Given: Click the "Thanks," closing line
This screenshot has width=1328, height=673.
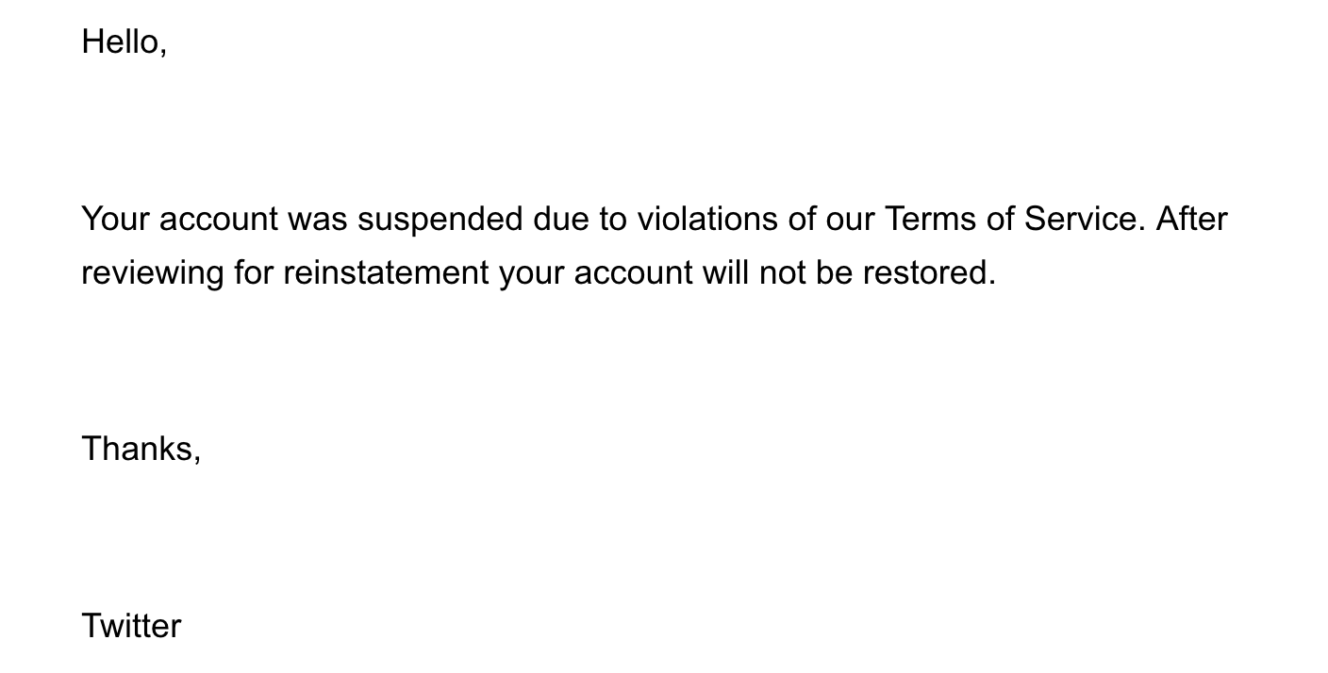Looking at the screenshot, I should tap(141, 449).
